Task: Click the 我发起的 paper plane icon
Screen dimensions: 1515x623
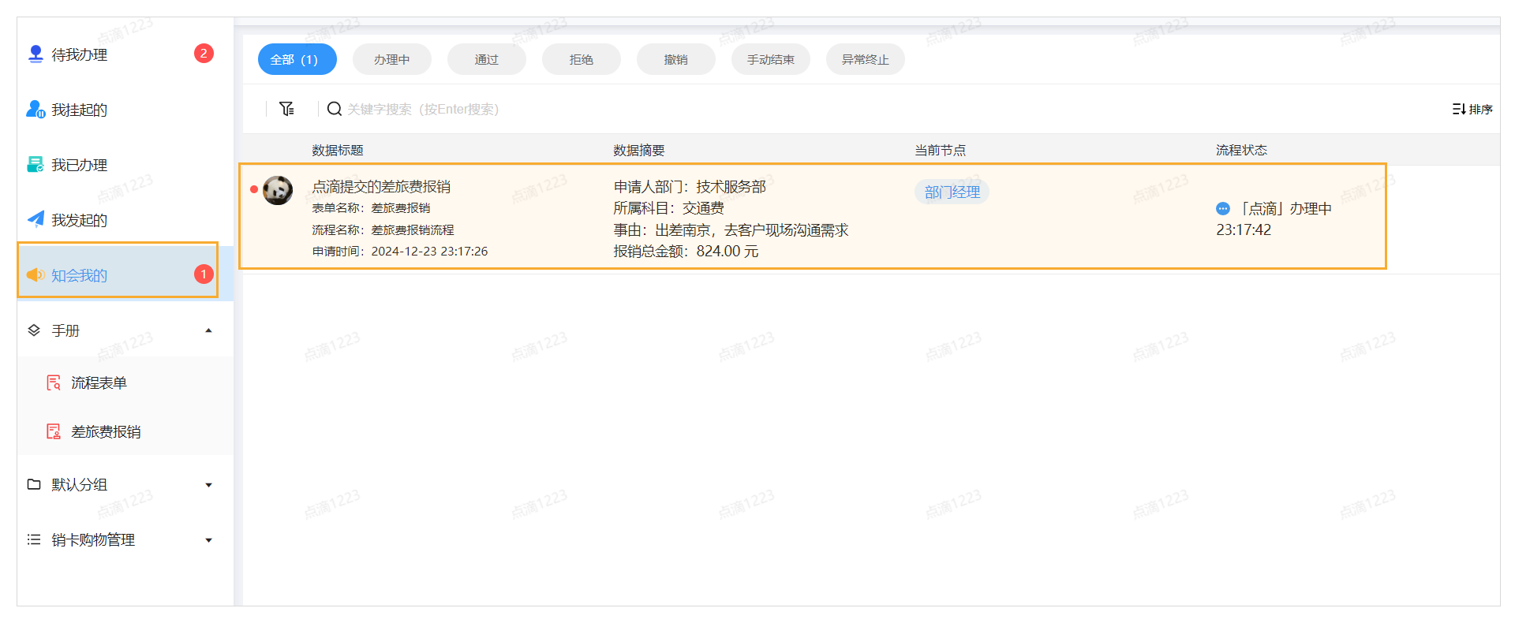Action: pos(36,219)
